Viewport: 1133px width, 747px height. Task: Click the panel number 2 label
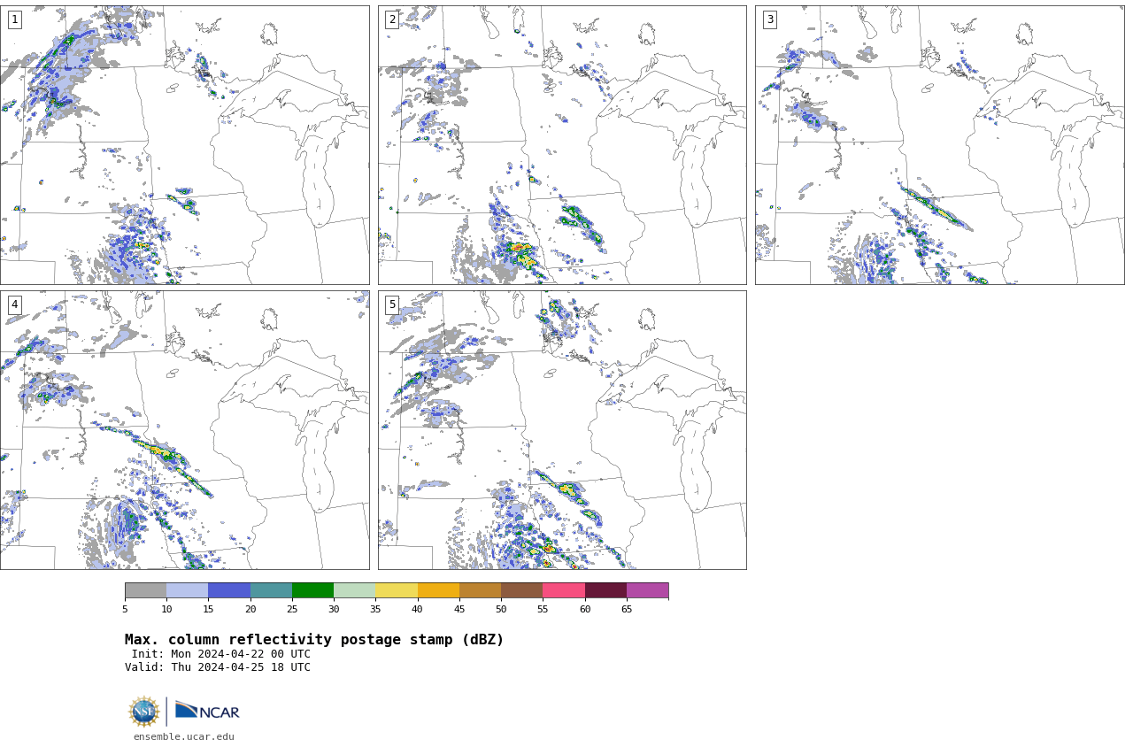[x=392, y=19]
